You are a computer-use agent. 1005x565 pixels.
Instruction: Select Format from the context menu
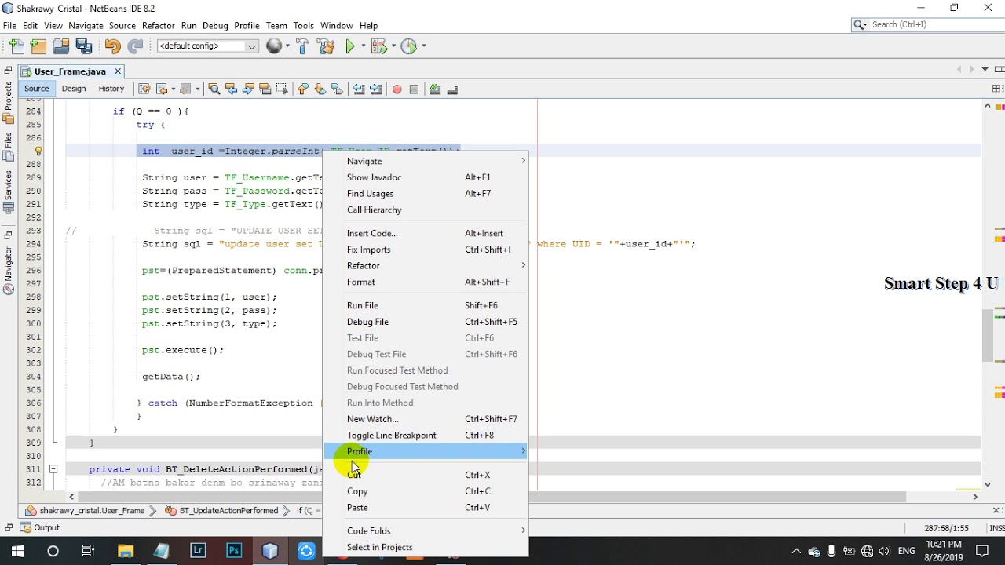[426, 282]
